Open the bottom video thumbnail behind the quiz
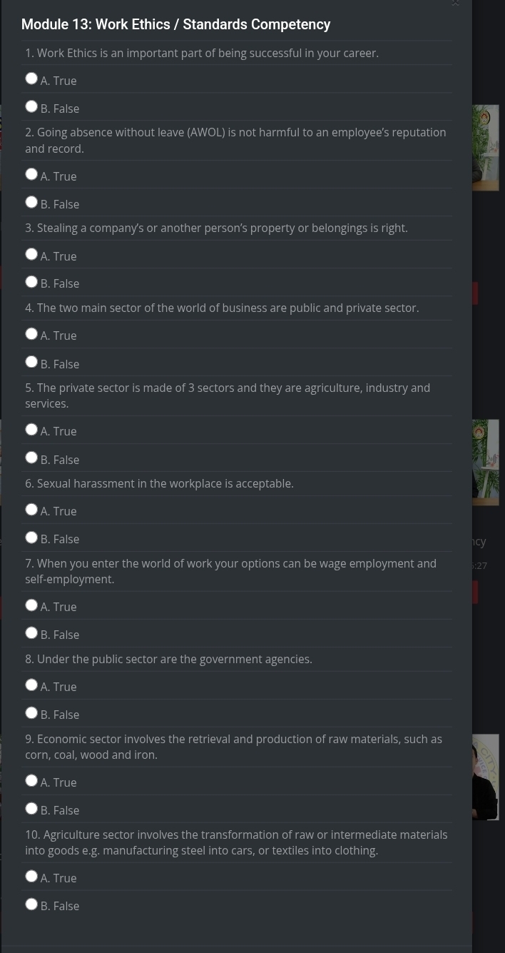Viewport: 505px width, 953px height. 486,777
